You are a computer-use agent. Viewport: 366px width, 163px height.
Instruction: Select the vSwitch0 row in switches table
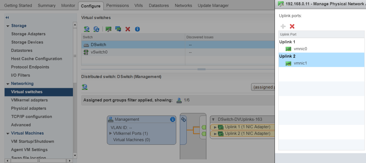click(x=99, y=52)
